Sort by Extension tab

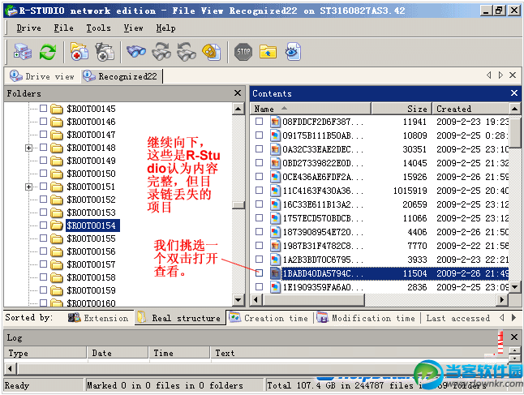[98, 318]
